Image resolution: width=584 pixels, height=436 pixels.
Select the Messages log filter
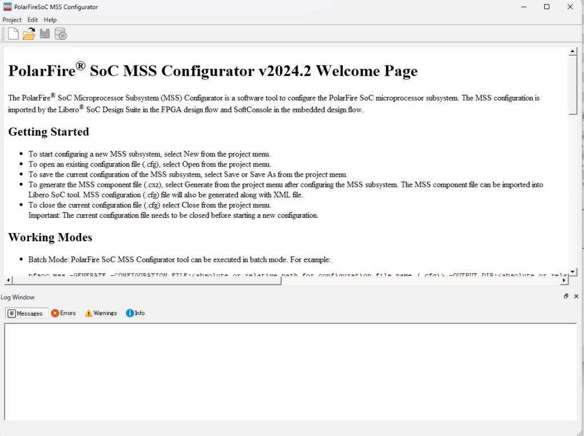point(26,313)
